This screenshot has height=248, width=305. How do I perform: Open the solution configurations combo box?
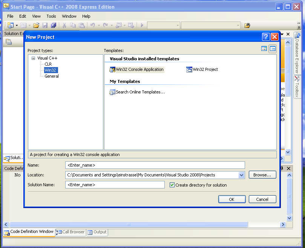pos(163,25)
